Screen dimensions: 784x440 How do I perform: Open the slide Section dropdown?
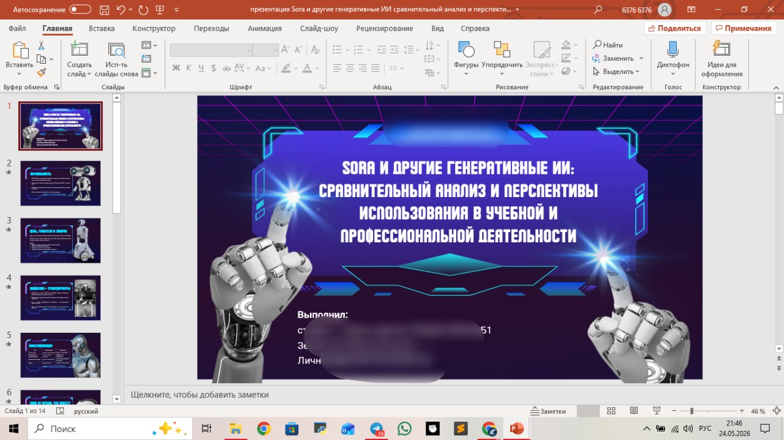149,73
